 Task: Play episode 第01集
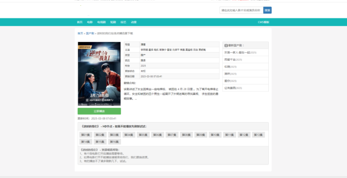86,135
